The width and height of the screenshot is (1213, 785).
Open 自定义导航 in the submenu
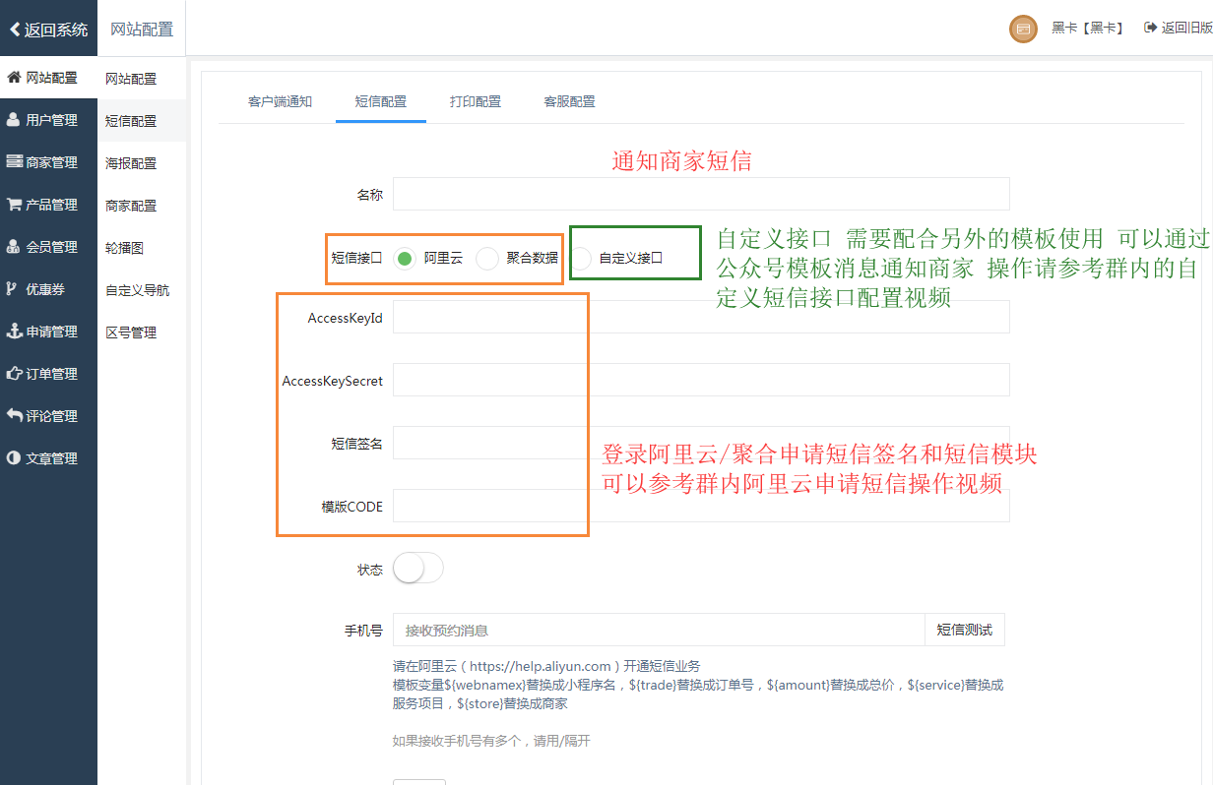[138, 290]
